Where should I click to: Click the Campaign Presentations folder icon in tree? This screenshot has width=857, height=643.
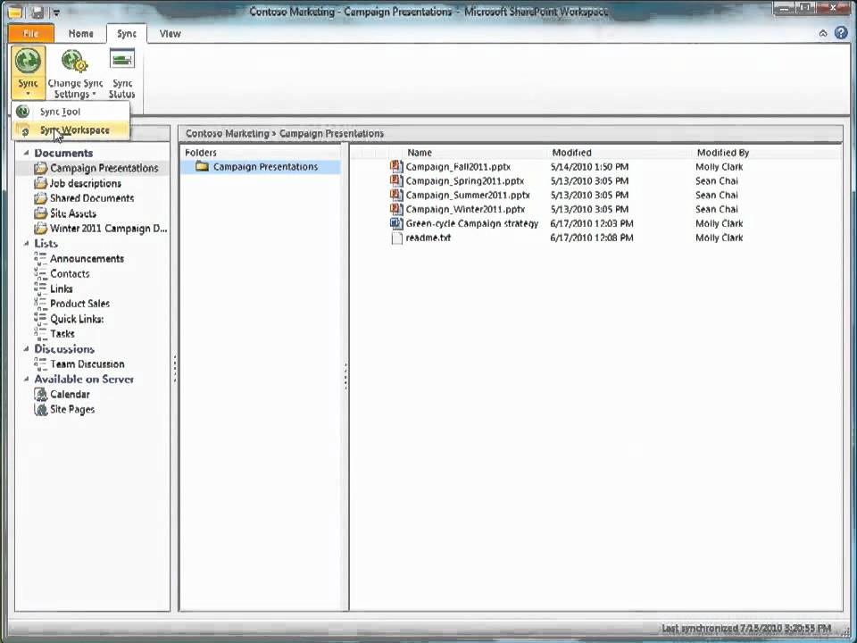coord(40,168)
